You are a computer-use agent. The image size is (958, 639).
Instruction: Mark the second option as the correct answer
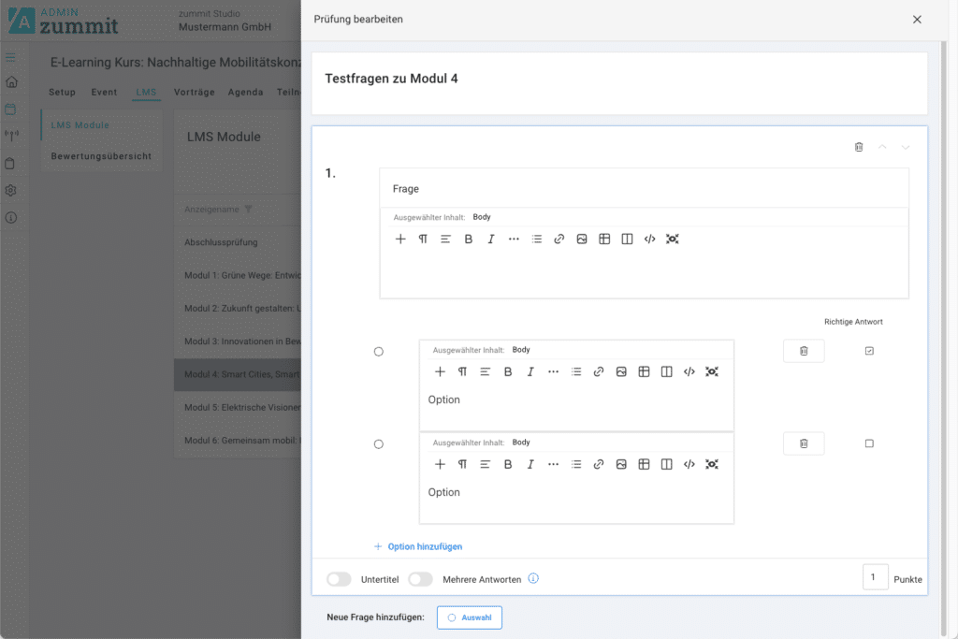tap(869, 443)
